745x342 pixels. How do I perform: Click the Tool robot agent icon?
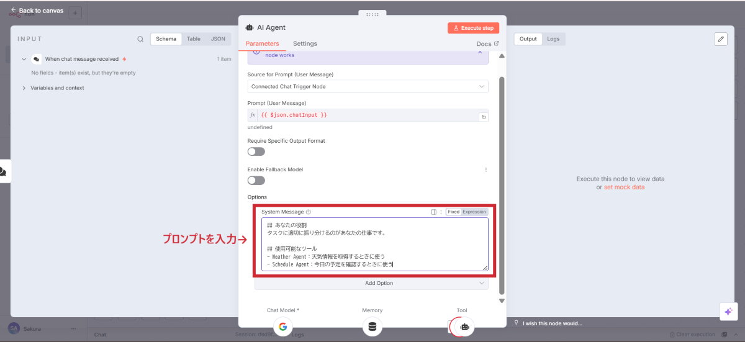tap(464, 326)
